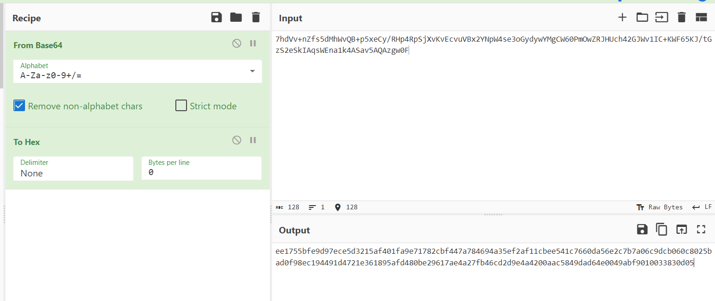Click the Output panel heading
715x301 pixels.
pyautogui.click(x=294, y=230)
